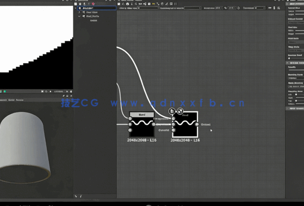Screen dimensions: 304x206
Task: Expand the second graph item in Explorer
Action: click(x=79, y=12)
